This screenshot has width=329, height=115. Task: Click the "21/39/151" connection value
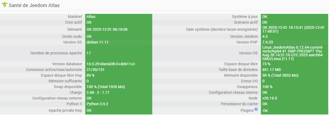point(96,70)
